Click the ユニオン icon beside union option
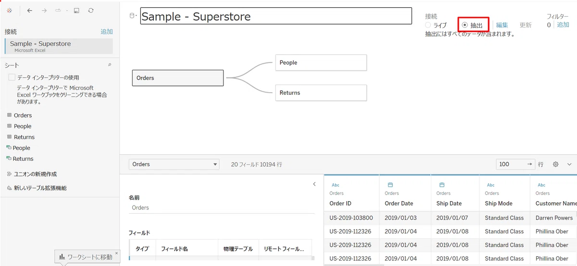577x266 pixels. point(9,174)
